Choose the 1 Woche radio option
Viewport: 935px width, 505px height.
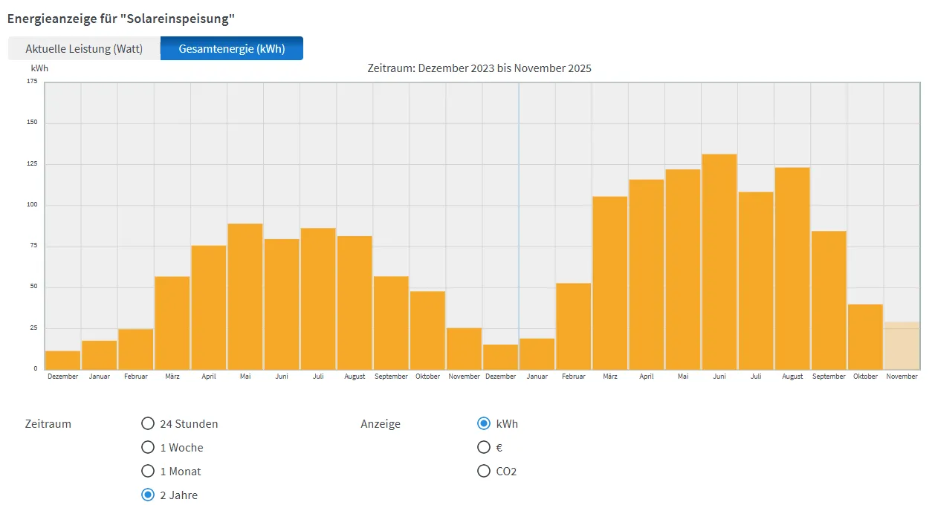(148, 448)
